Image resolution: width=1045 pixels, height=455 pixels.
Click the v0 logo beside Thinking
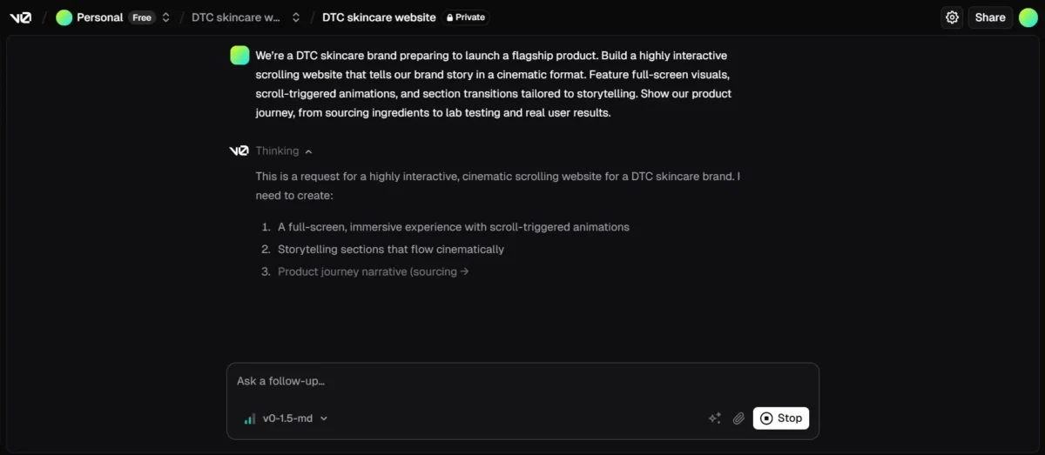tap(239, 151)
